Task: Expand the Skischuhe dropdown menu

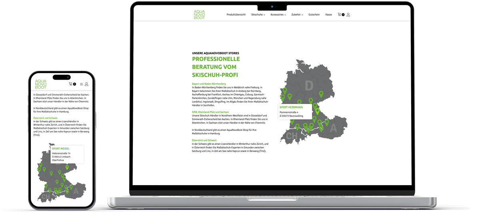Action: [x=258, y=15]
